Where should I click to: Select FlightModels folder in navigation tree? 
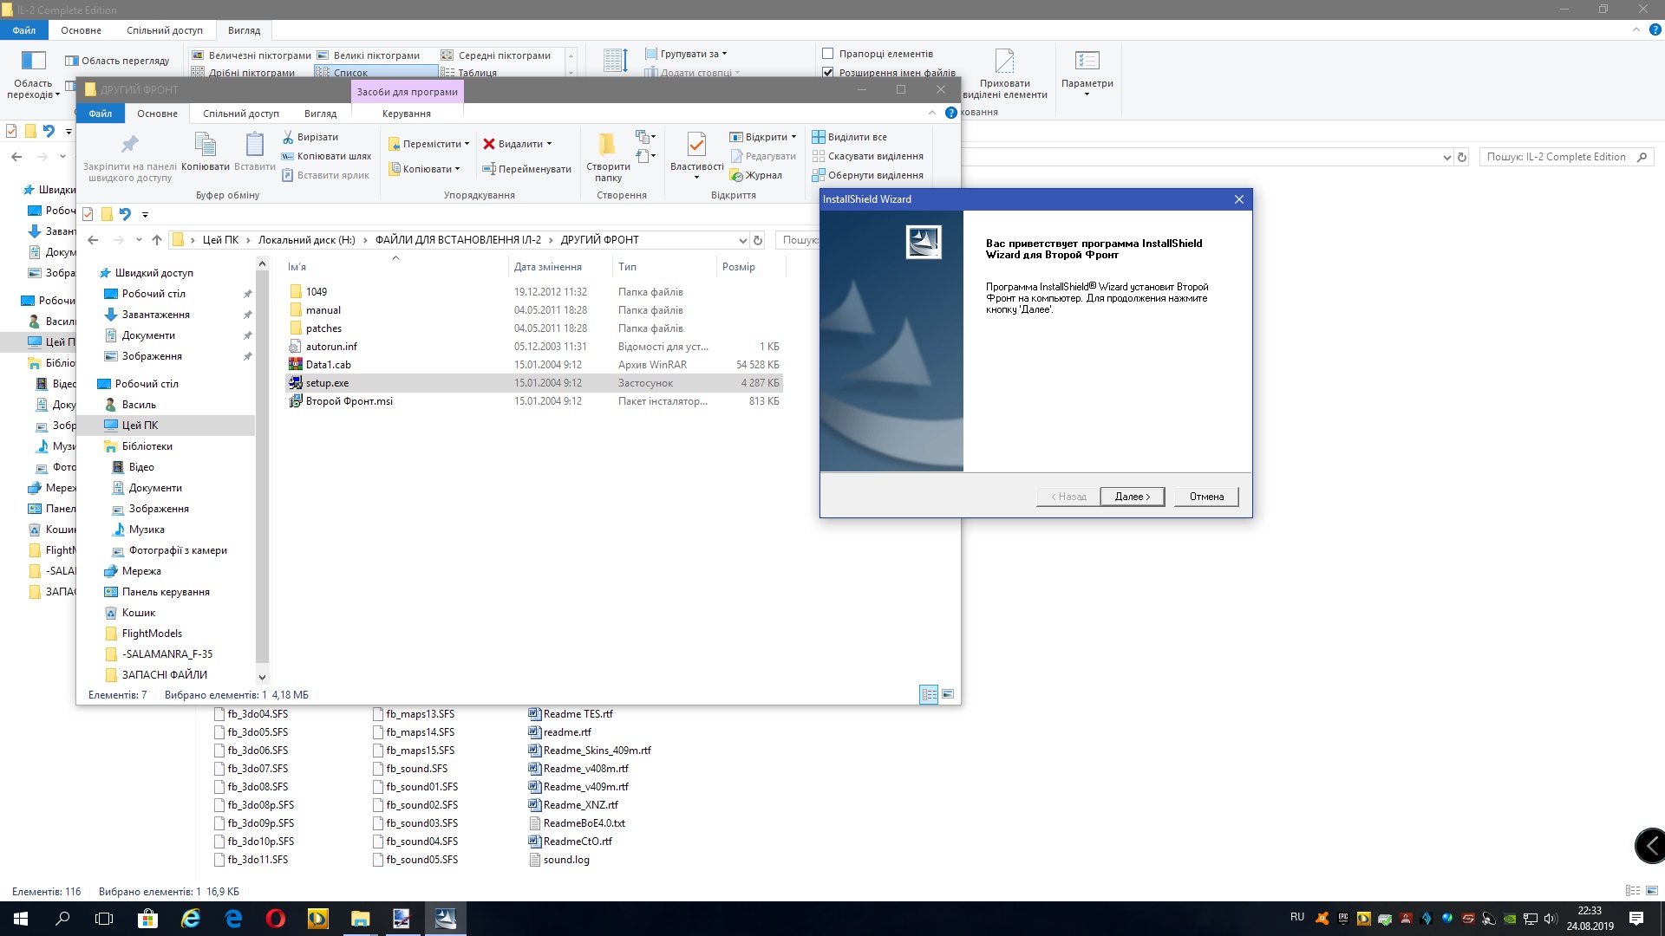(x=152, y=634)
